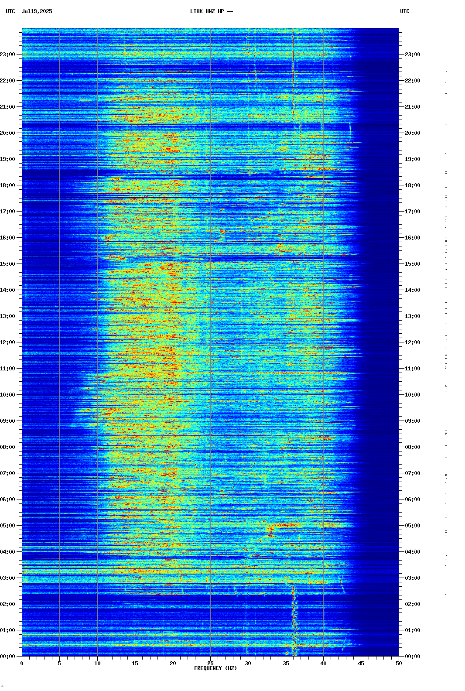Click '22:00' on the right time axis
The height and width of the screenshot is (691, 465).
[x=413, y=81]
